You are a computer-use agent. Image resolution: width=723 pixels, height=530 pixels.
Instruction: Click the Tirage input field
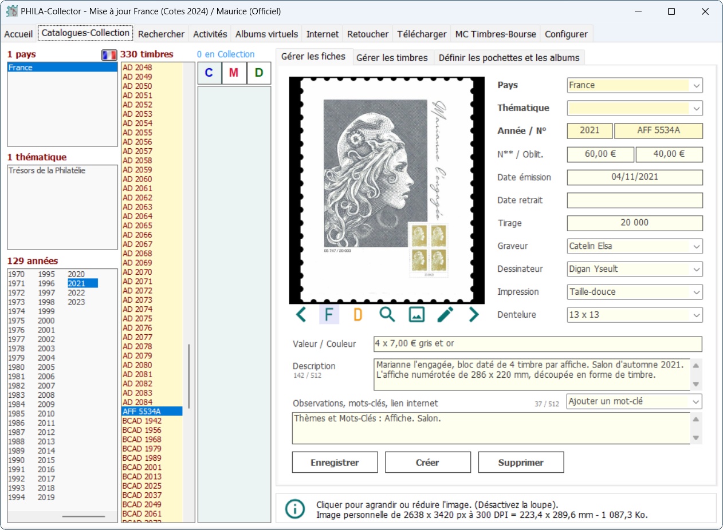pyautogui.click(x=634, y=223)
